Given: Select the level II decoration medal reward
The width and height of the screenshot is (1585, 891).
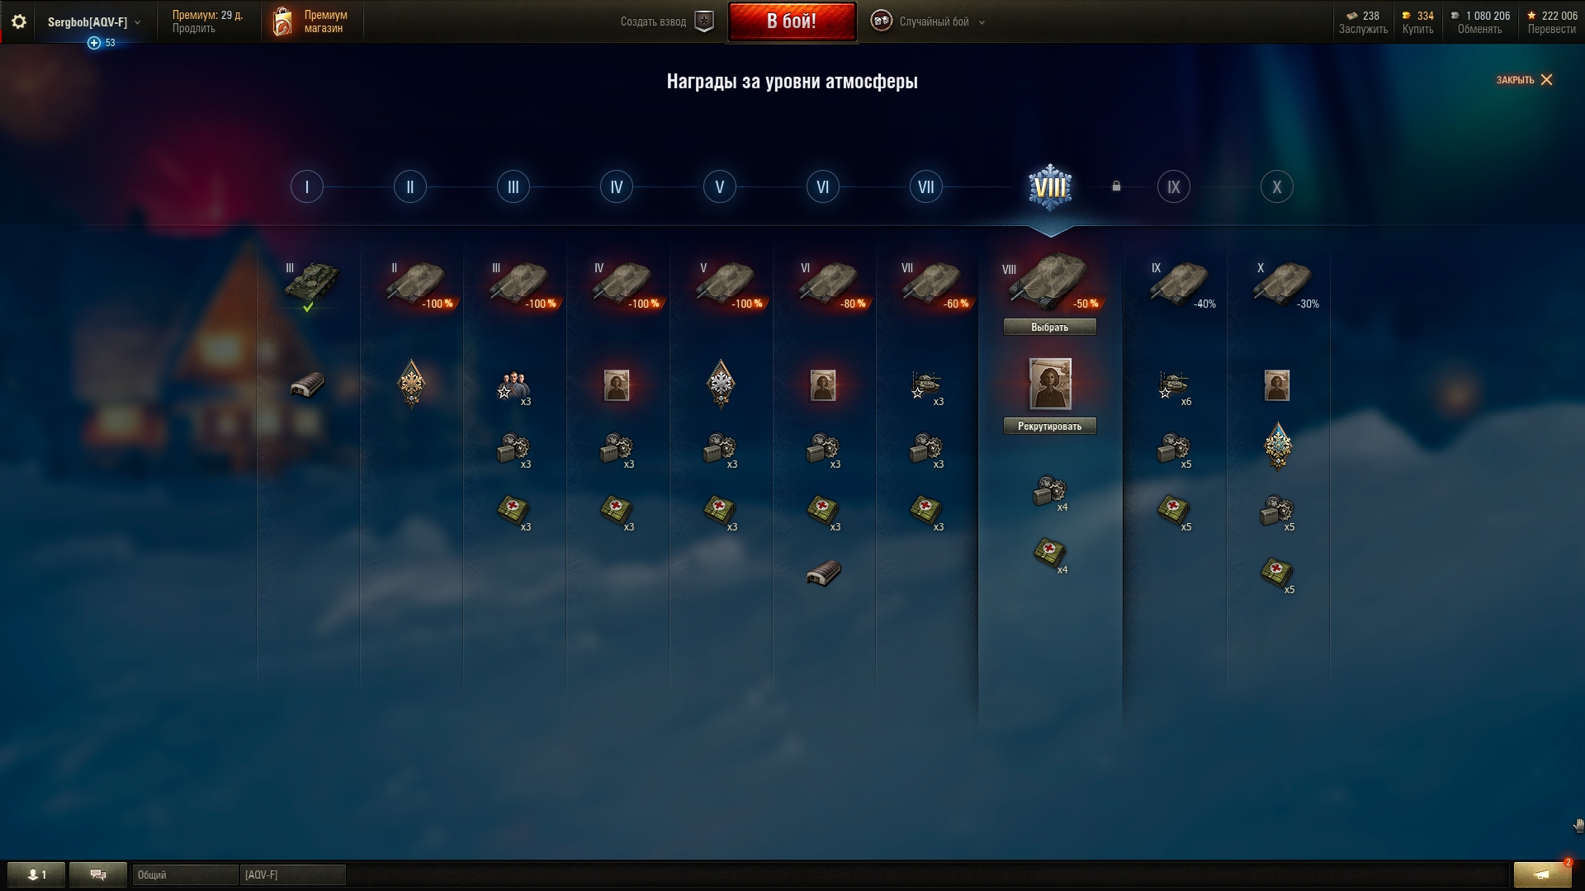Looking at the screenshot, I should [x=410, y=384].
